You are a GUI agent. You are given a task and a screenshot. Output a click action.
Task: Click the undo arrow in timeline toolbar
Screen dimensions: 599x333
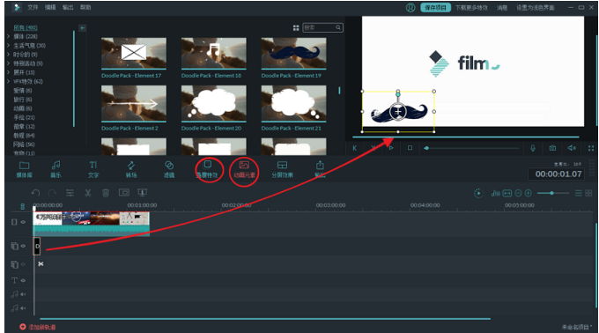35,193
